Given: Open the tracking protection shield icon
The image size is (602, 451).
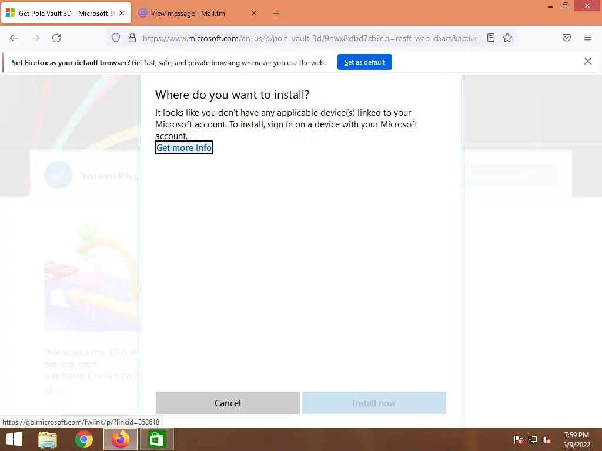Looking at the screenshot, I should (x=116, y=38).
